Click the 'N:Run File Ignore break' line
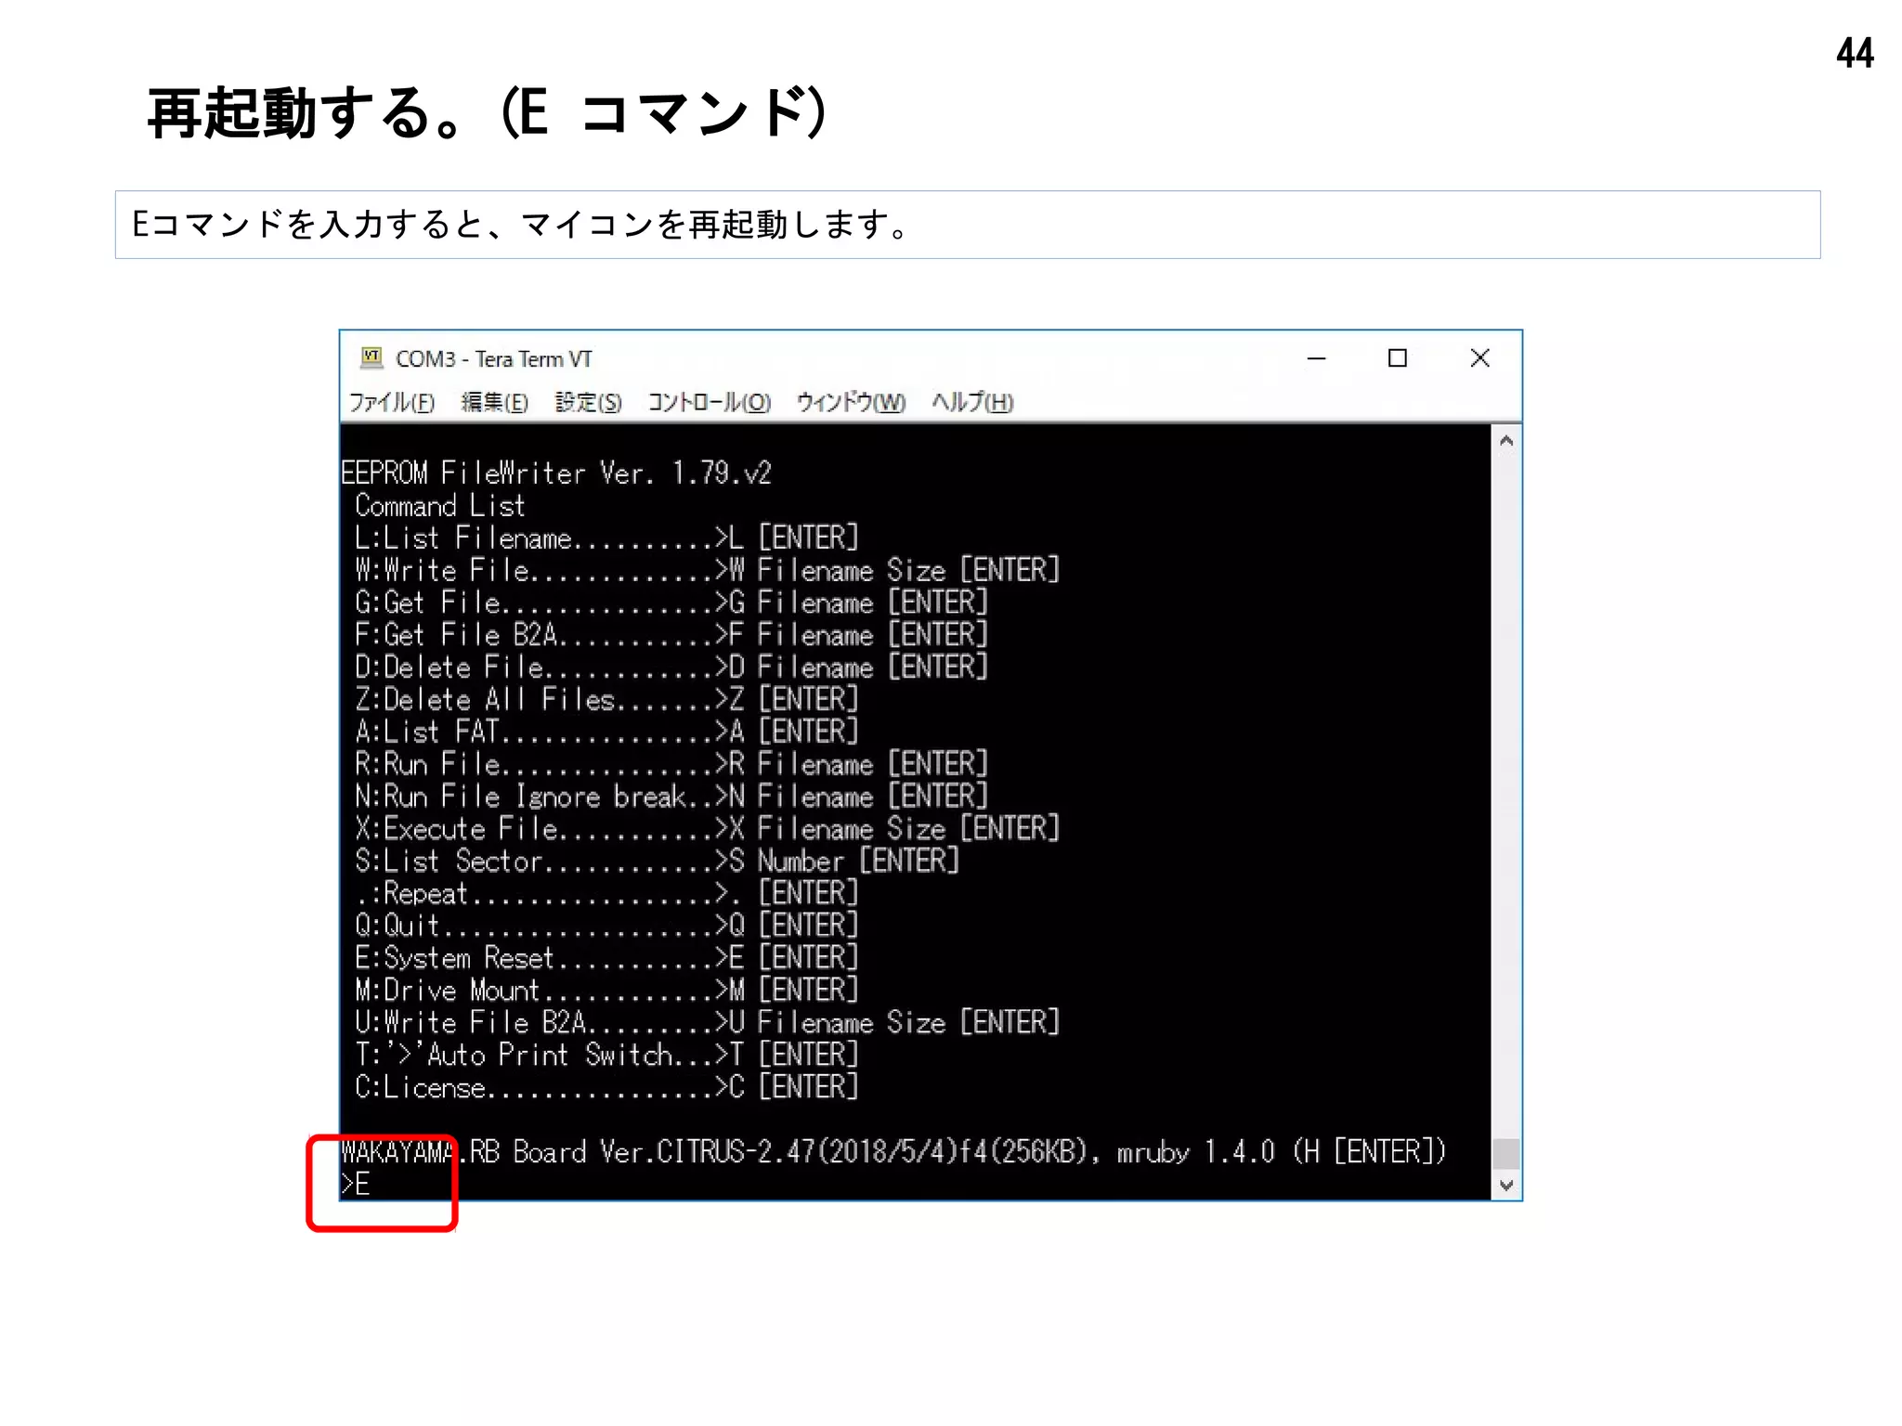Screen dimensions: 1902x1426 click(x=671, y=797)
